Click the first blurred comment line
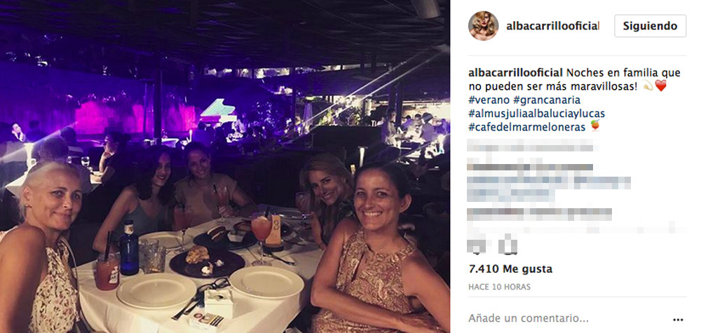The height and width of the screenshot is (333, 701). (530, 145)
